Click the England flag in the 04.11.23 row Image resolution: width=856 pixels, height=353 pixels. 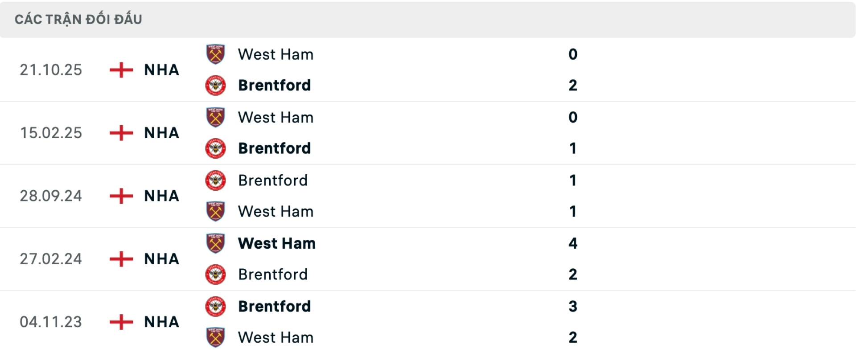(121, 322)
